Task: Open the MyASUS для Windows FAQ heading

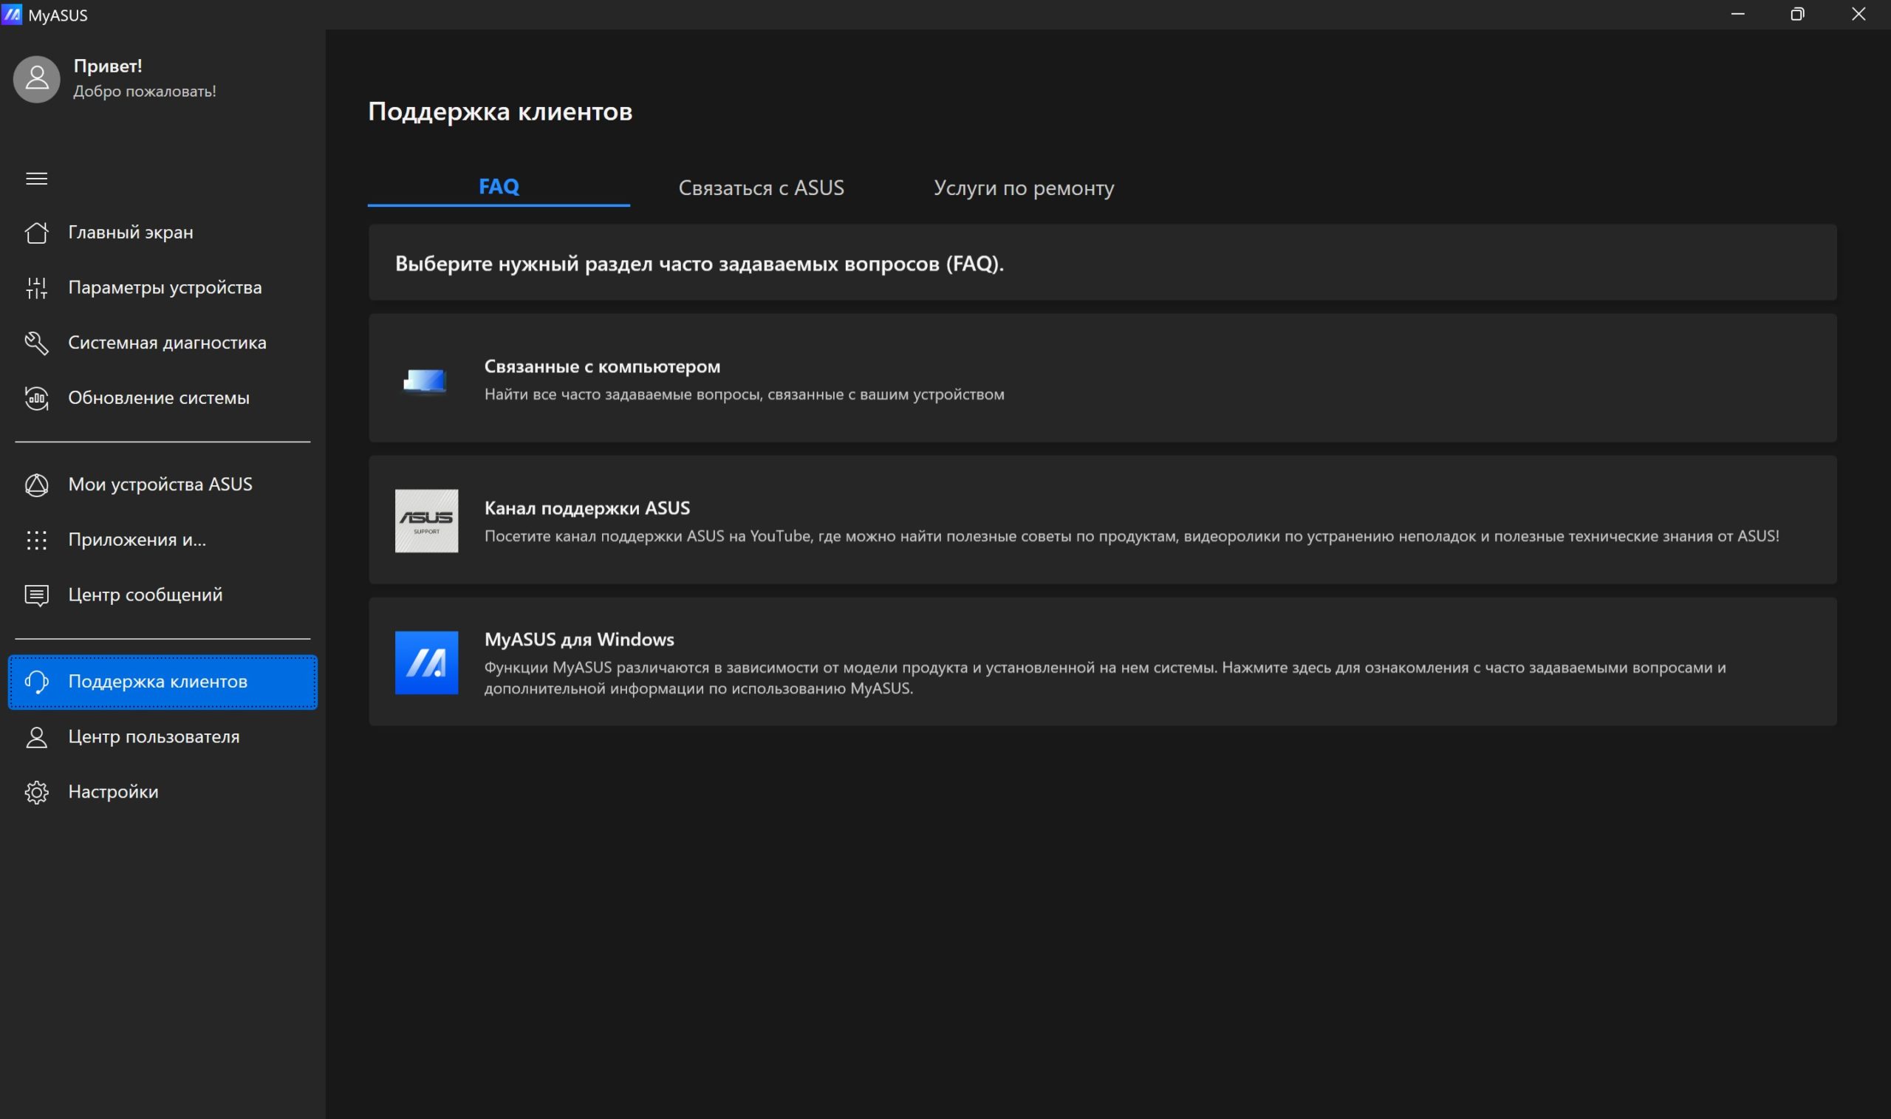Action: click(x=579, y=640)
